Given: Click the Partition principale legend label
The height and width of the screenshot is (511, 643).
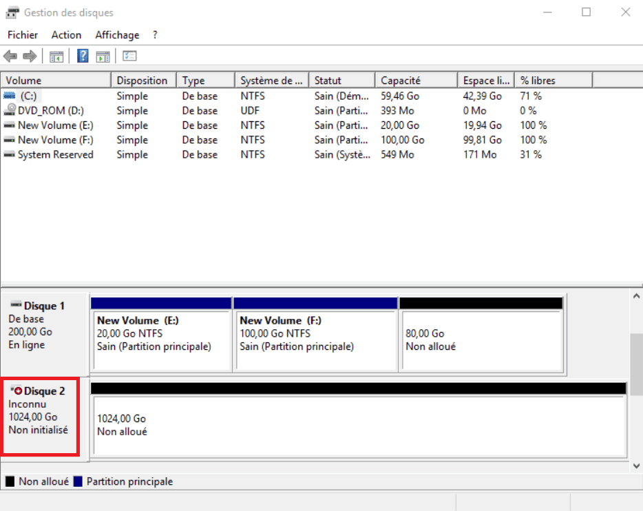Looking at the screenshot, I should (129, 481).
